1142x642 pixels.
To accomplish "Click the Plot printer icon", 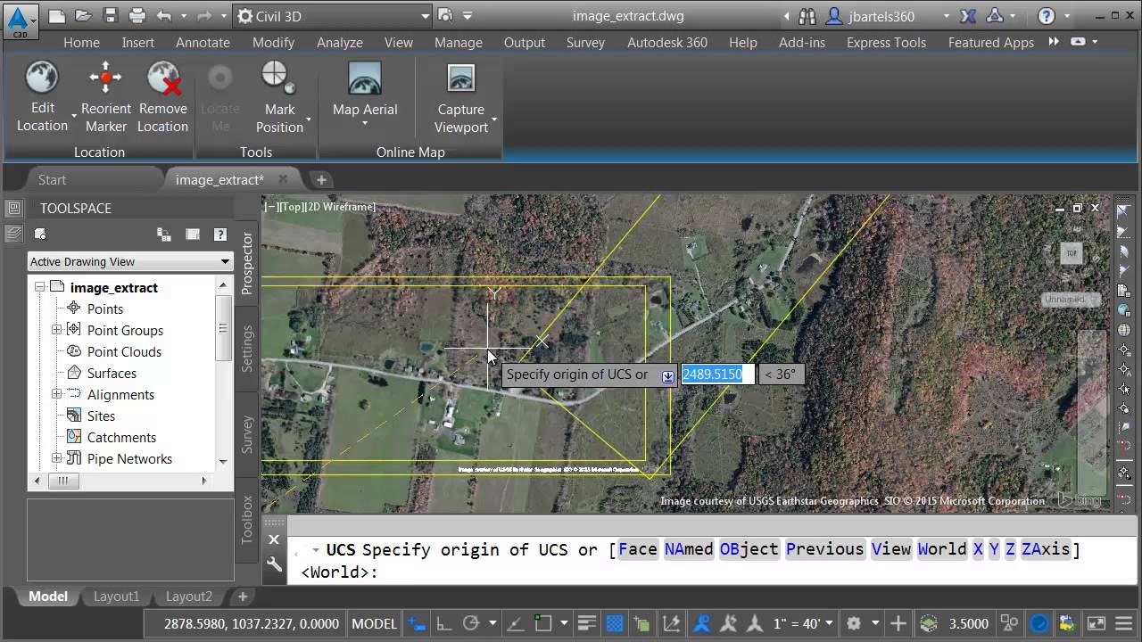I will coord(137,16).
